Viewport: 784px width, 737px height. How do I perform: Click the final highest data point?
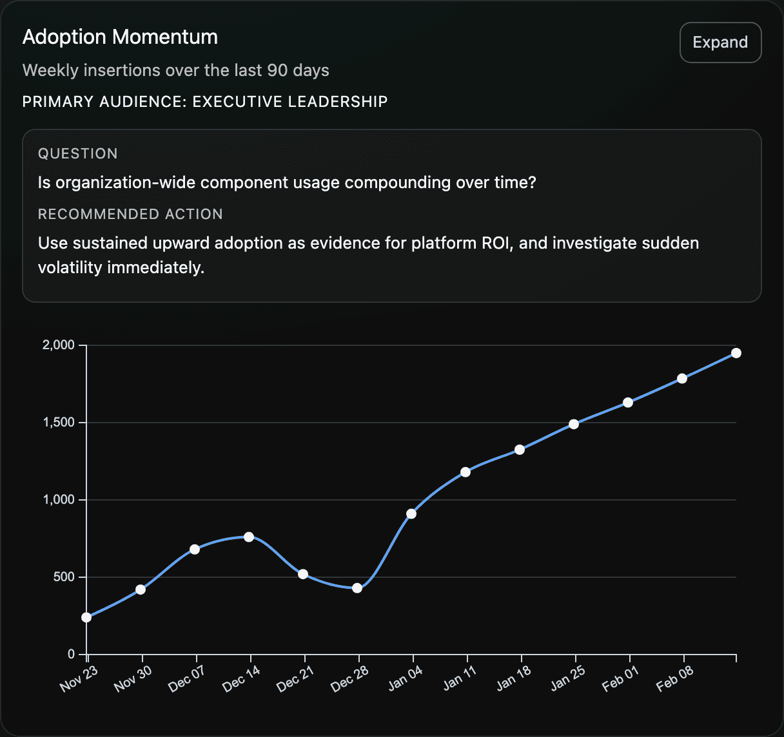[736, 352]
